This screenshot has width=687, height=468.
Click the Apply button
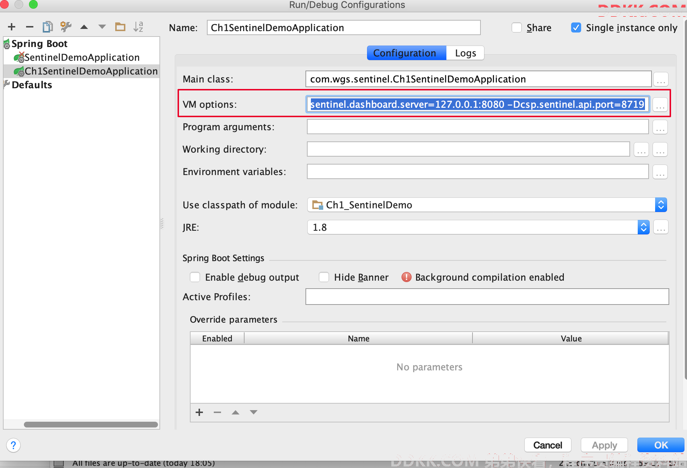click(604, 445)
